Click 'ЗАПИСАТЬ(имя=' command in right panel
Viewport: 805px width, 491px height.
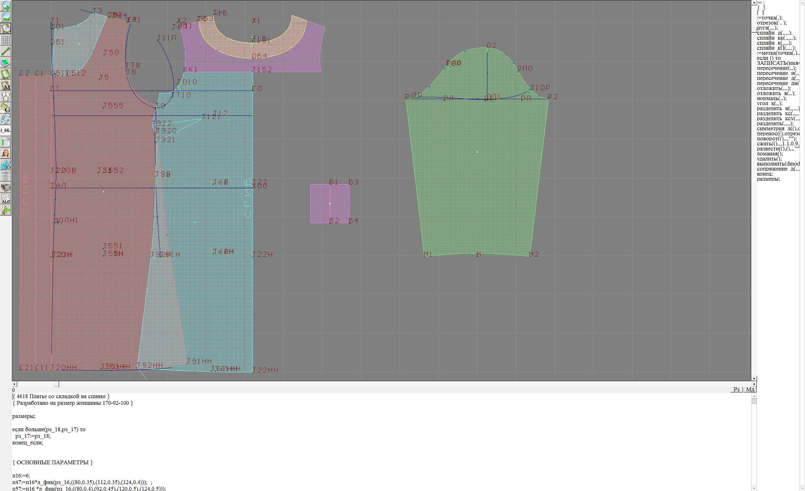coord(778,63)
